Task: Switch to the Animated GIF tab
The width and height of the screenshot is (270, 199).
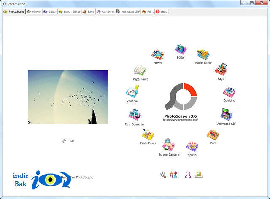Action: tap(128, 11)
